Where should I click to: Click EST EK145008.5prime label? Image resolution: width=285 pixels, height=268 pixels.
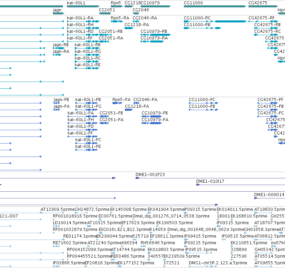[128, 209]
